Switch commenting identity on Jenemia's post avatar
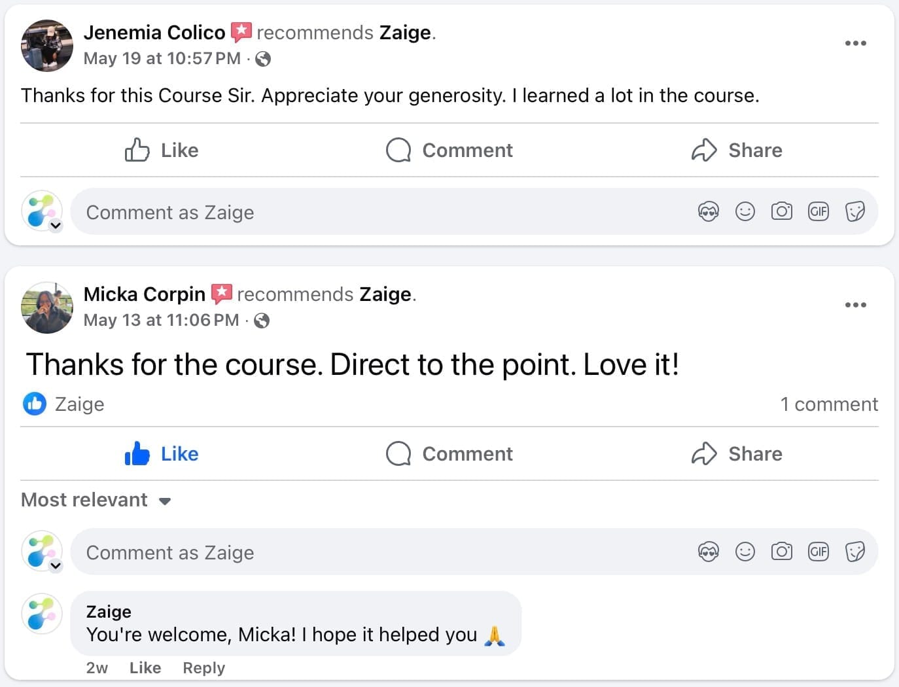 coord(56,226)
